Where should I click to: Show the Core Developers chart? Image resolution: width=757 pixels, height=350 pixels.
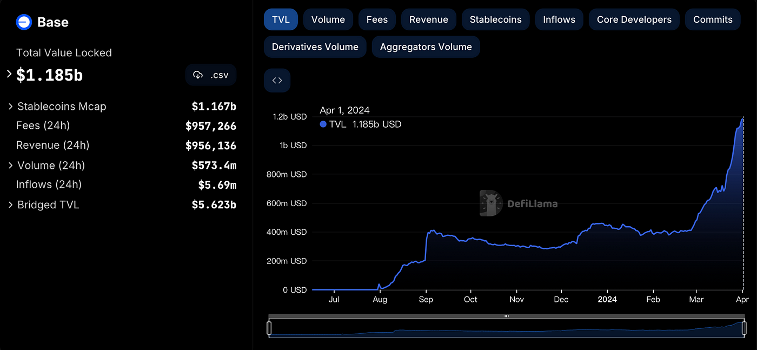tap(634, 19)
